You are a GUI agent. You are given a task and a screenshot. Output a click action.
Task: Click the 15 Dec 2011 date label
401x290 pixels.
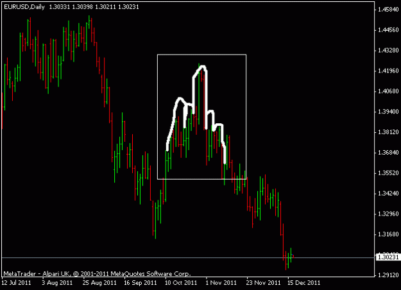pyautogui.click(x=304, y=283)
